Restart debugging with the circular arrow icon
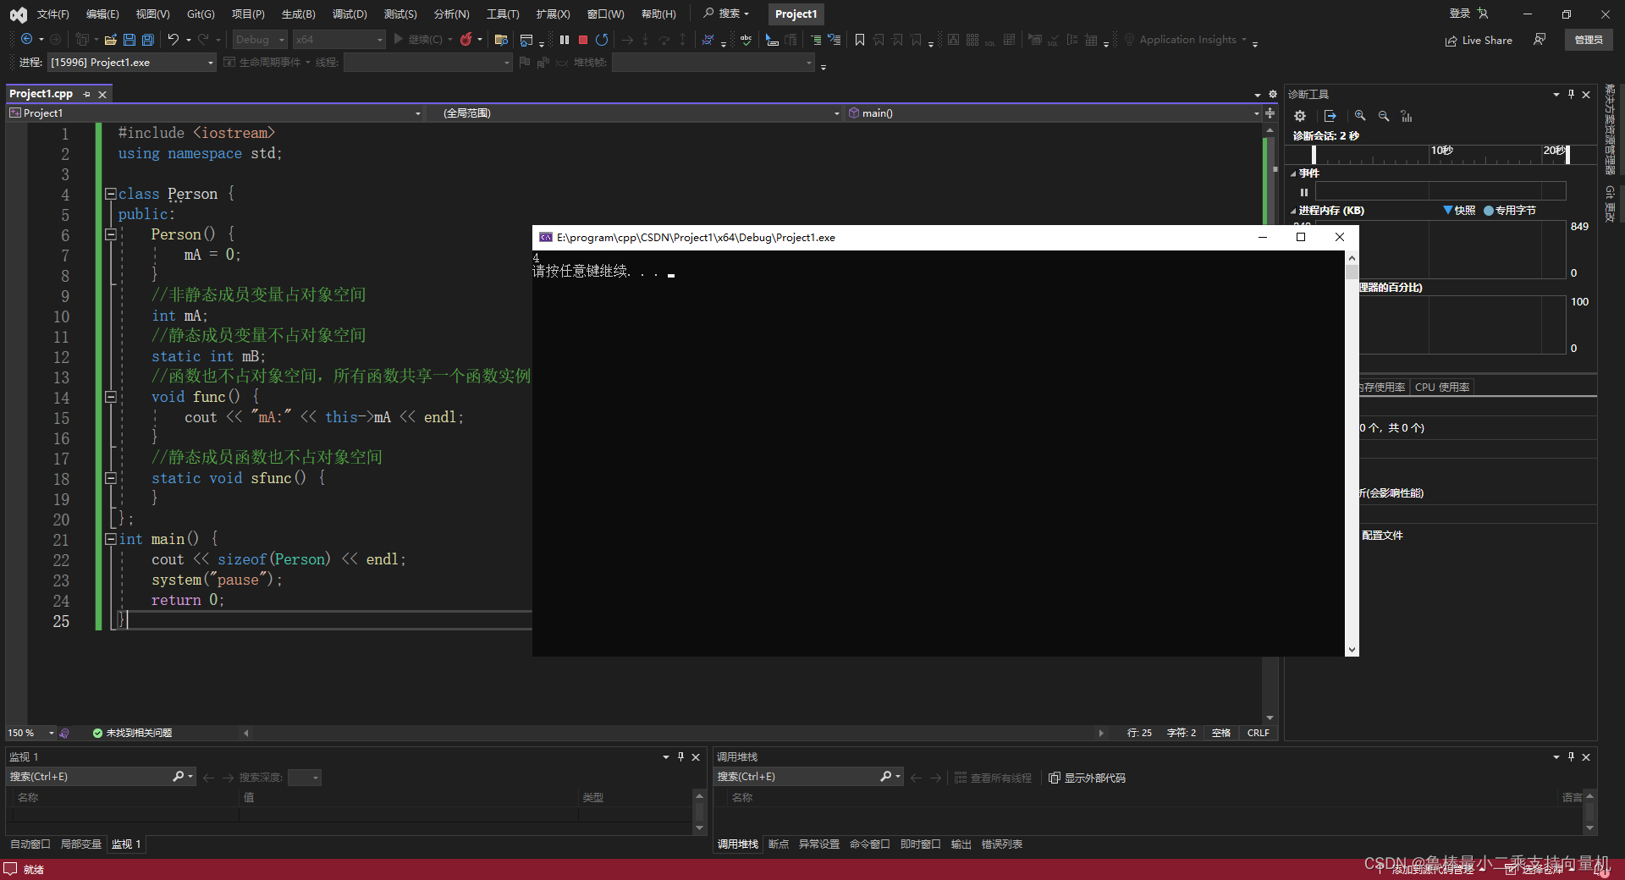The height and width of the screenshot is (880, 1625). click(602, 40)
